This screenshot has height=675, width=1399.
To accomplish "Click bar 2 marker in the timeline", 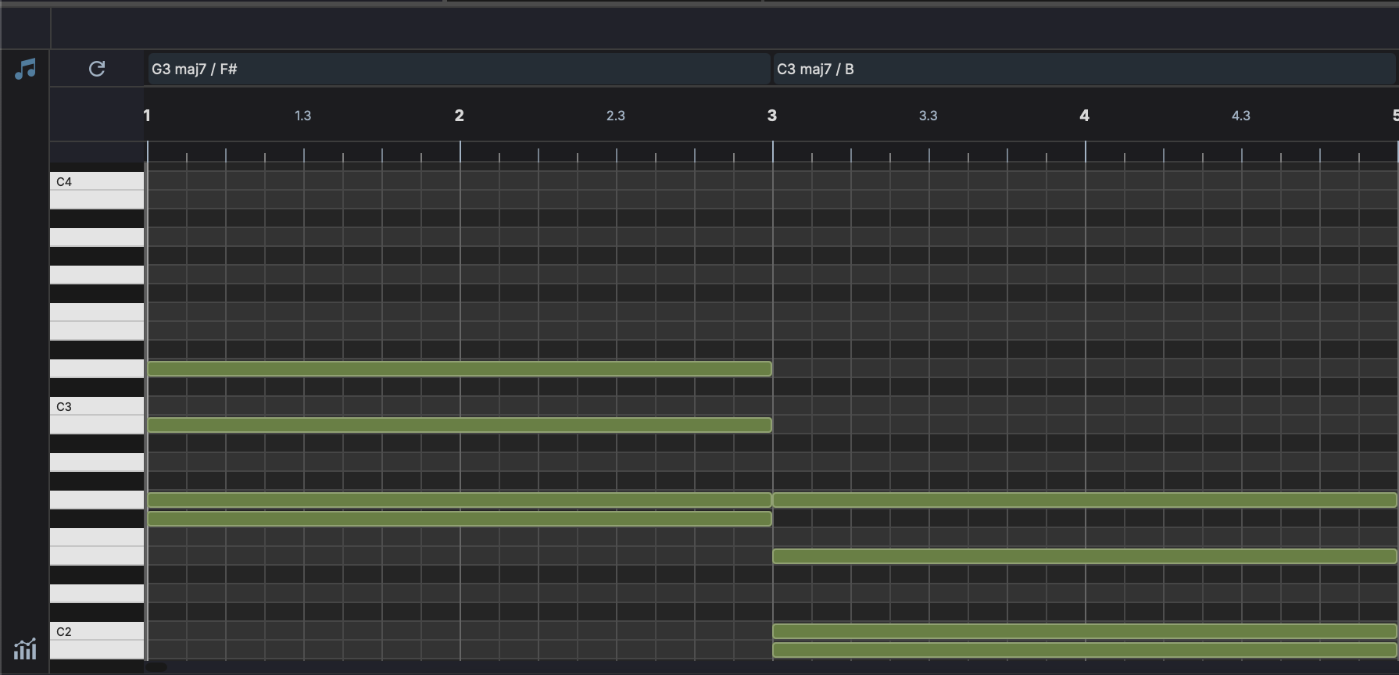I will pos(460,116).
